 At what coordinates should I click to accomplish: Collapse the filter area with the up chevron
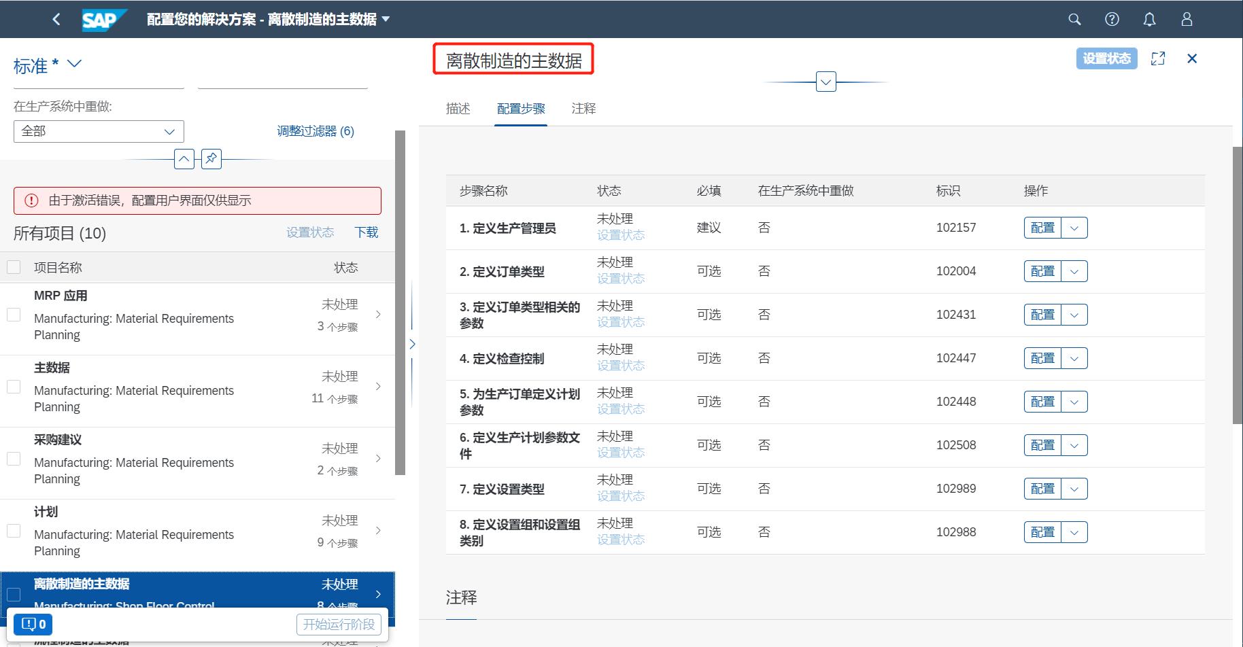coord(184,158)
